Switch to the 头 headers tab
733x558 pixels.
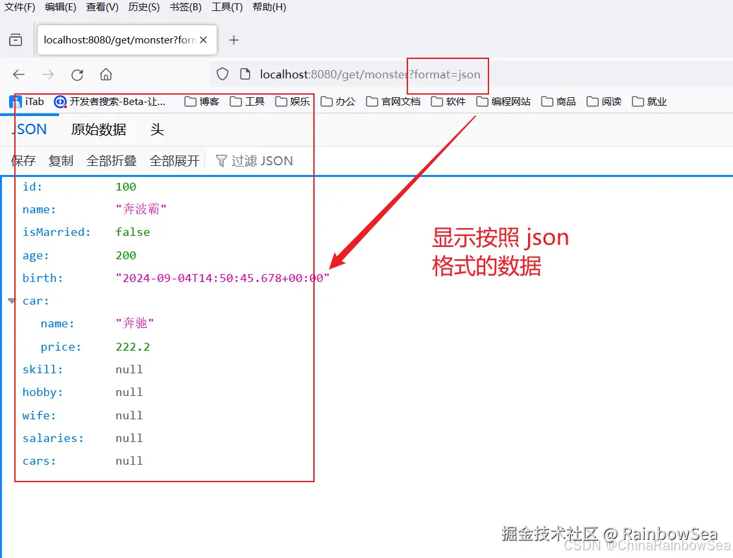pos(157,130)
